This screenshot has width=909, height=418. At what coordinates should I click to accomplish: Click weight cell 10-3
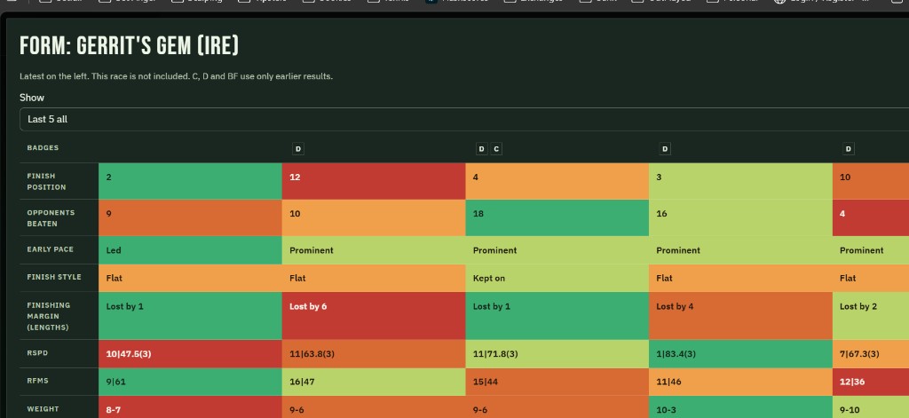(x=740, y=407)
